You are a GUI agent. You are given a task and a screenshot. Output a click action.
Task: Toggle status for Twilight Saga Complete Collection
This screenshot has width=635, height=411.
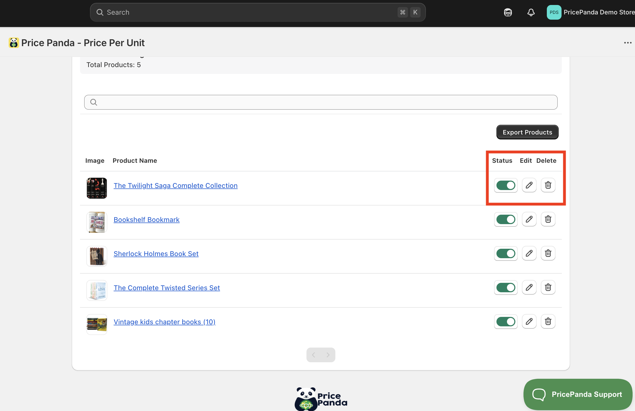506,185
